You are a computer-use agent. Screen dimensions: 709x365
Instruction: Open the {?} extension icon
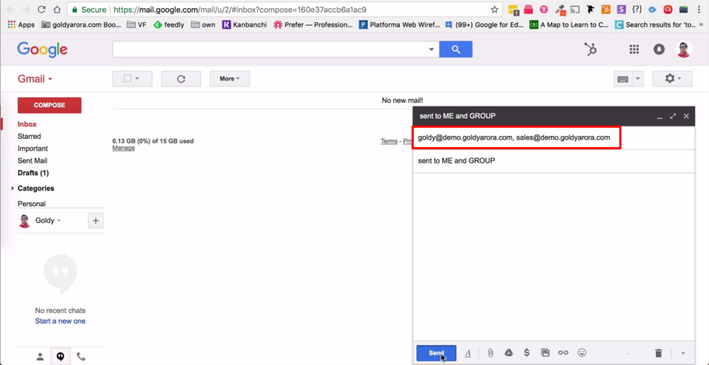click(x=637, y=10)
